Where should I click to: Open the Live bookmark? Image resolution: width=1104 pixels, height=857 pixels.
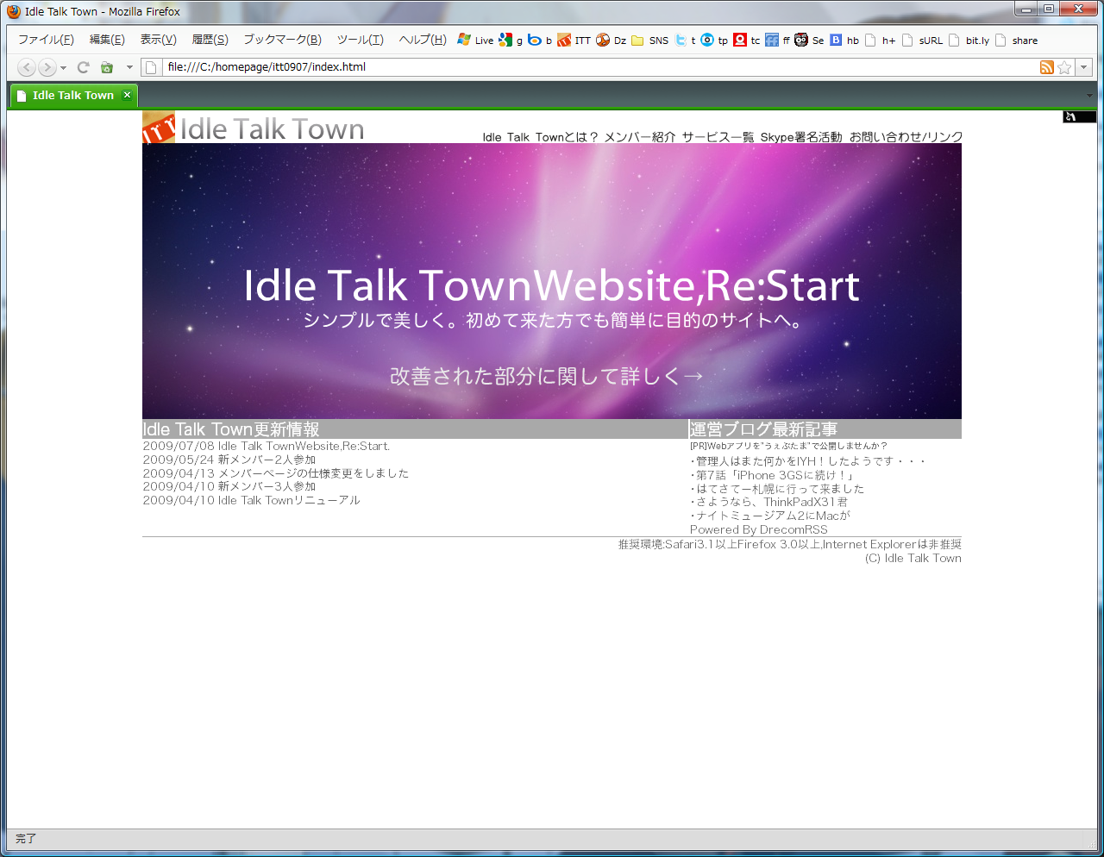475,40
